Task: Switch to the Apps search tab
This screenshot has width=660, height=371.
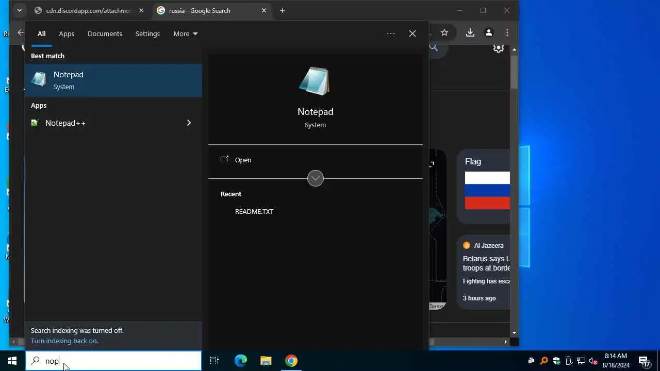Action: pyautogui.click(x=67, y=33)
